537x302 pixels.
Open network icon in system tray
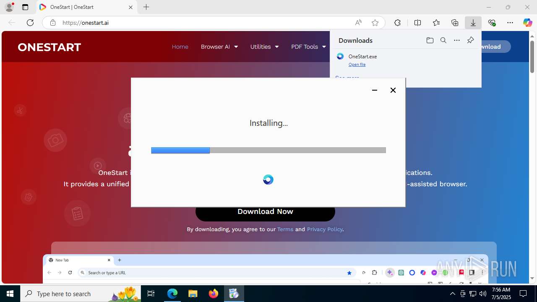coord(473,294)
